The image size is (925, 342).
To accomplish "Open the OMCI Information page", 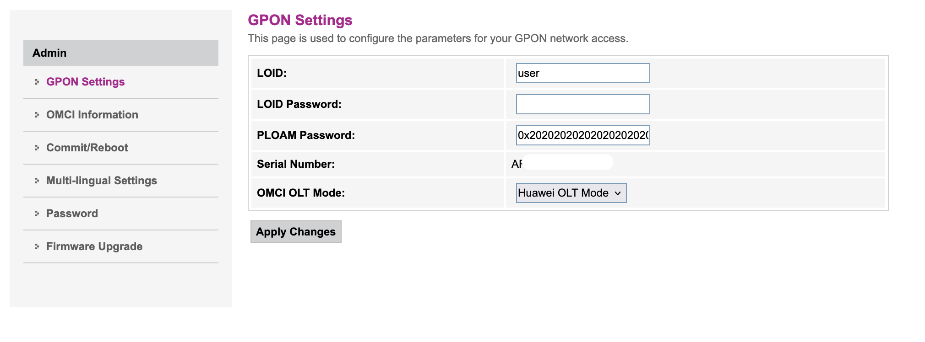I will click(x=92, y=115).
